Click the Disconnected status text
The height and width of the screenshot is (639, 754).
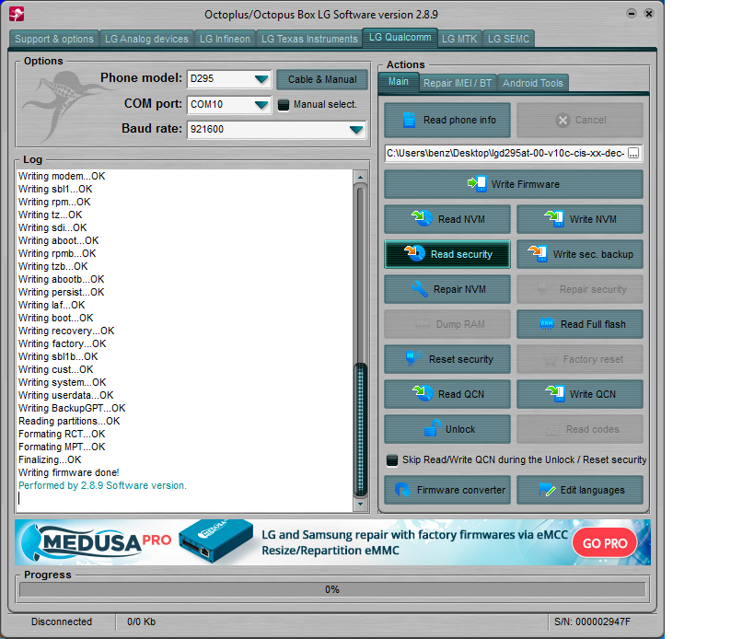tap(62, 622)
